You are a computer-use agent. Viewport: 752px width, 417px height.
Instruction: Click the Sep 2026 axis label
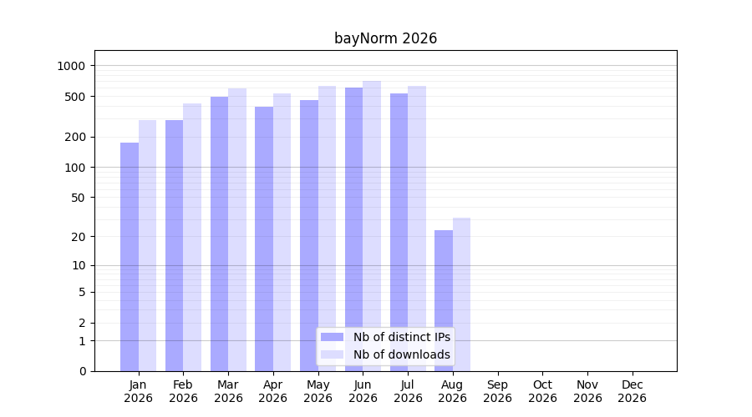pyautogui.click(x=497, y=391)
